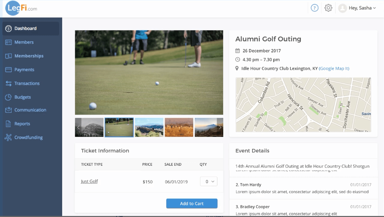This screenshot has height=217, width=384.
Task: Click the street map of Lexington
Action: pos(303,105)
